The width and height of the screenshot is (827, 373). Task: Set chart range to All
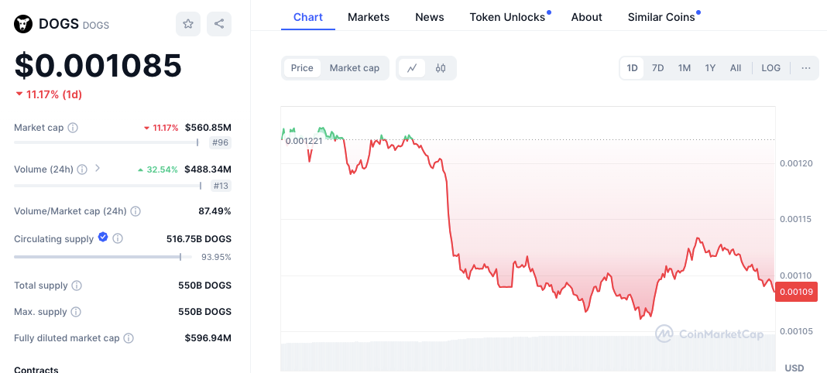(x=735, y=68)
